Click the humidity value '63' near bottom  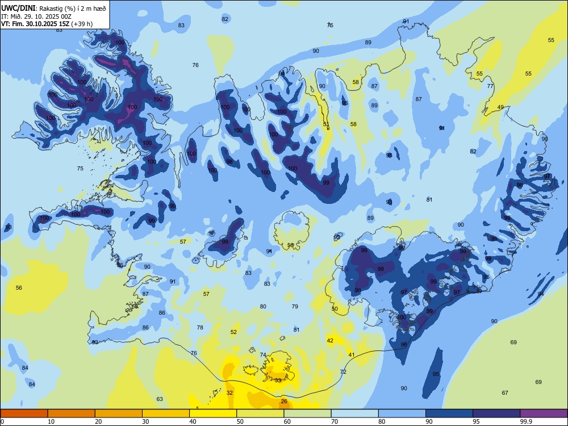tap(160, 399)
